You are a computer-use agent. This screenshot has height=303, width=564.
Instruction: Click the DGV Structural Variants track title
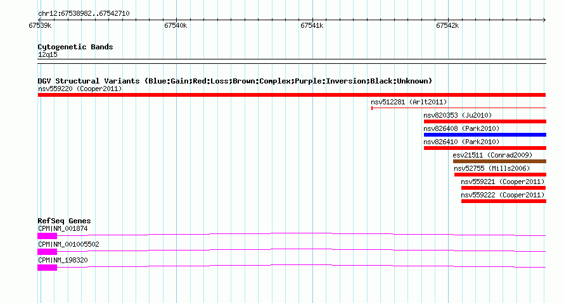235,81
